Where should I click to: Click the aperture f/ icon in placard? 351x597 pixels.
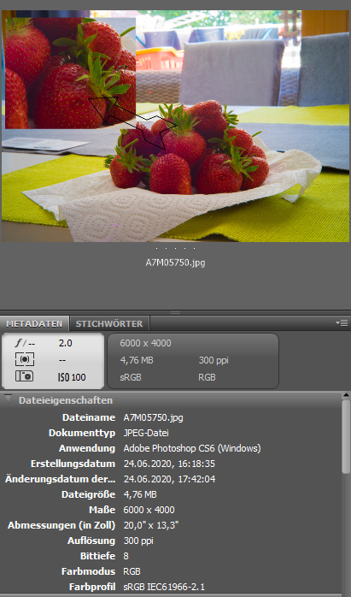pyautogui.click(x=25, y=343)
